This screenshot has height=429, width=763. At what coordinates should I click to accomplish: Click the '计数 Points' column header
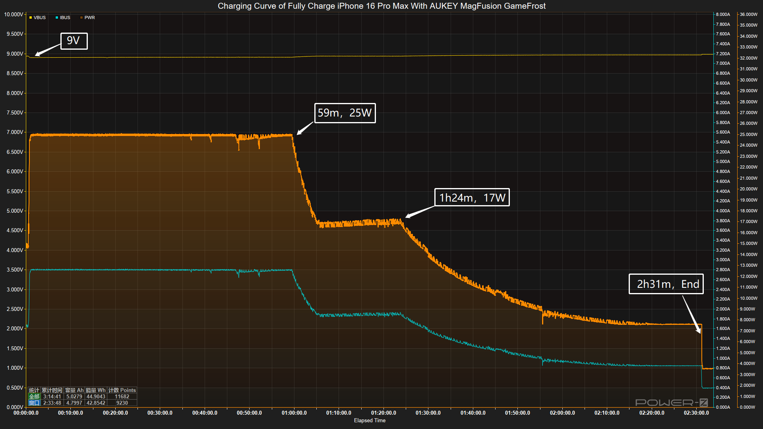pos(122,390)
